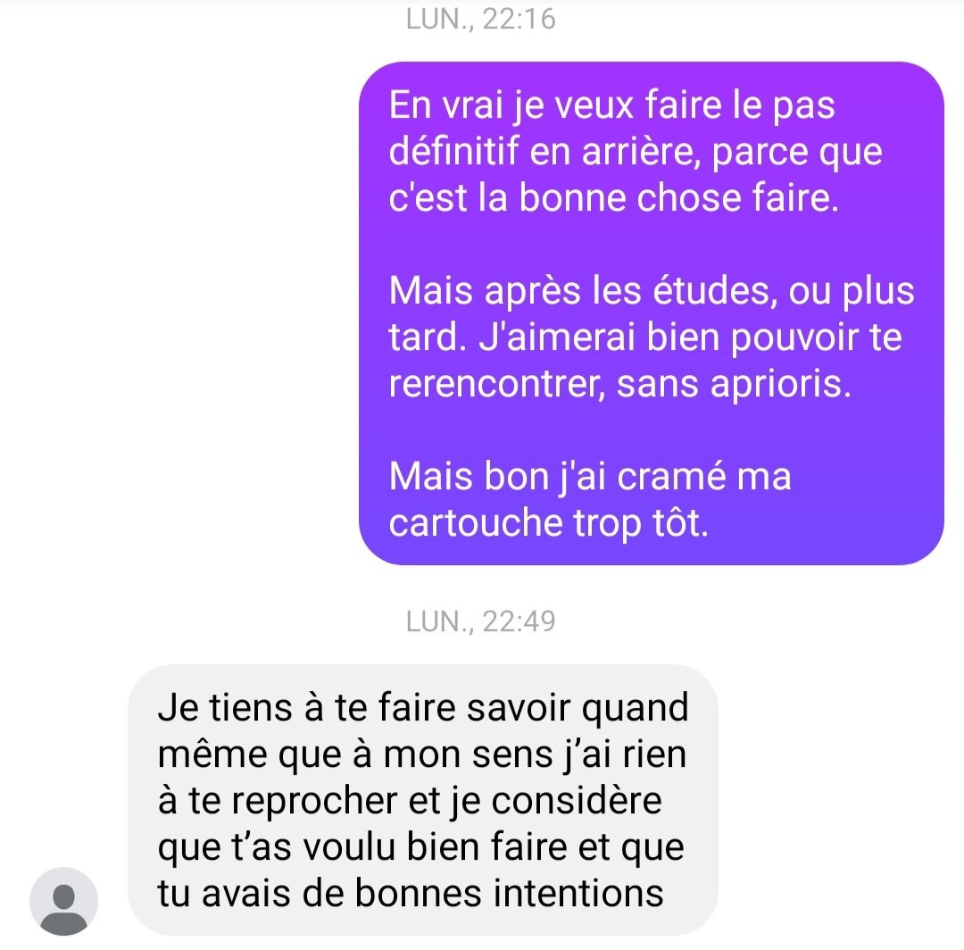Tap the LUN., 22:16 timestamp

click(481, 19)
